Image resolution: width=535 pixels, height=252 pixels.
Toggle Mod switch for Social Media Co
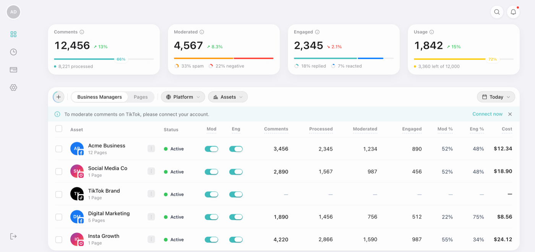click(x=211, y=172)
